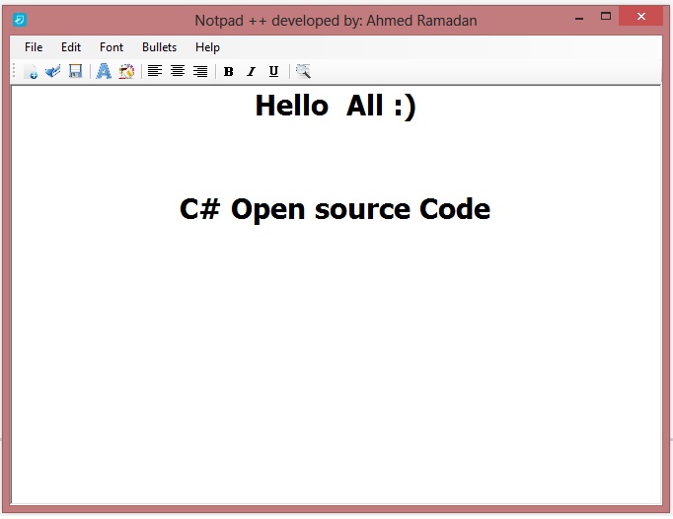
Task: Save with the floppy disk icon
Action: coord(76,71)
